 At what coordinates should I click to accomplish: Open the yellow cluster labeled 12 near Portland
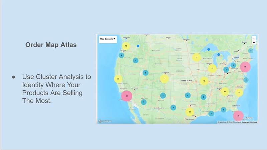pyautogui.click(x=126, y=46)
